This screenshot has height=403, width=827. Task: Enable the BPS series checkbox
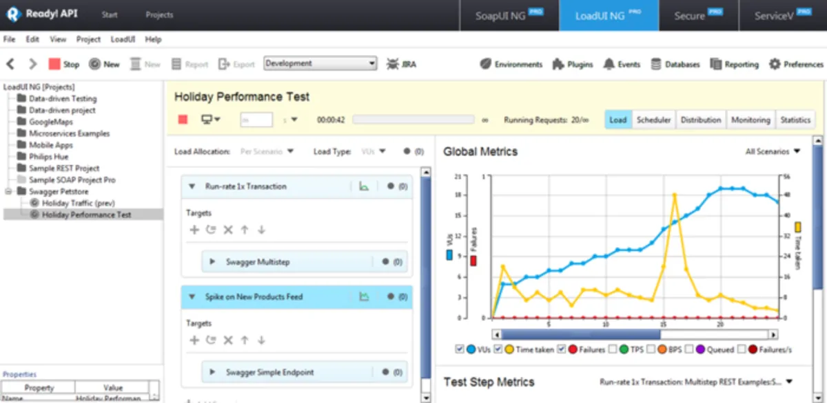(x=651, y=349)
